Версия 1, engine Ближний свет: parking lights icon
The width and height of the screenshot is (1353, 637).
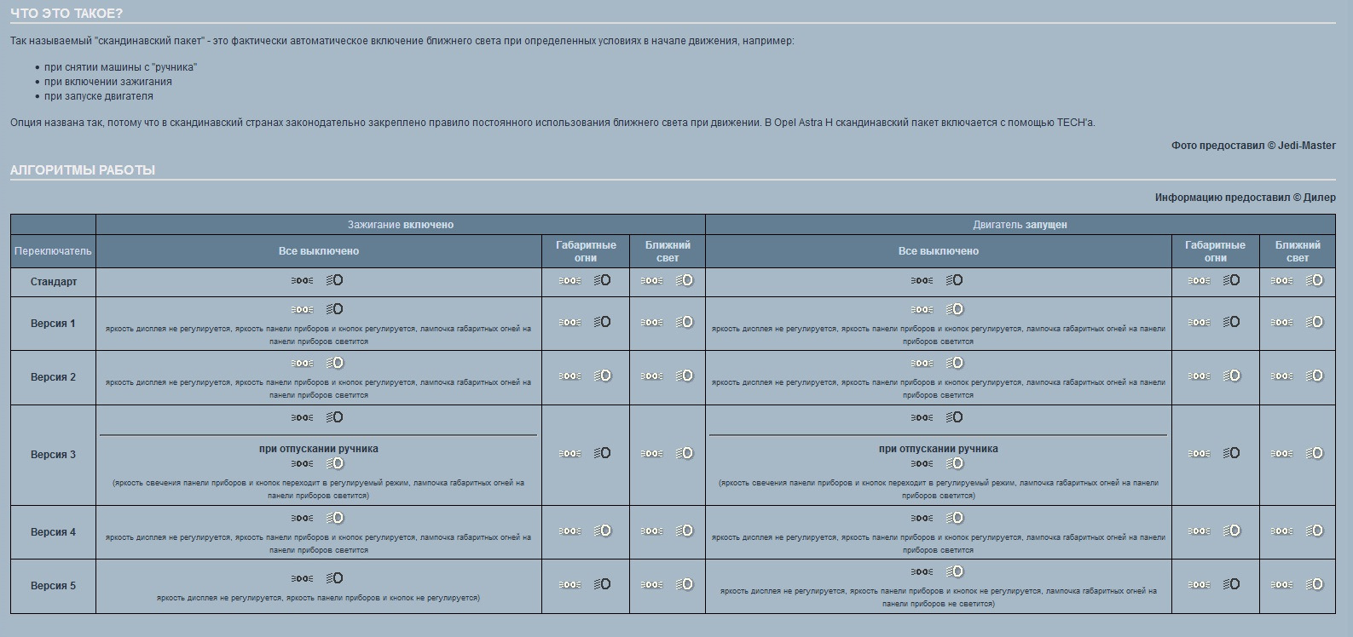click(x=1282, y=322)
